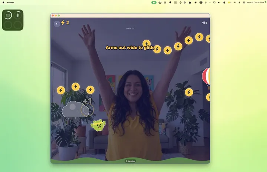Viewport: 267px width, 172px height.
Task: Go back with the chevron button
Action: (x=57, y=24)
